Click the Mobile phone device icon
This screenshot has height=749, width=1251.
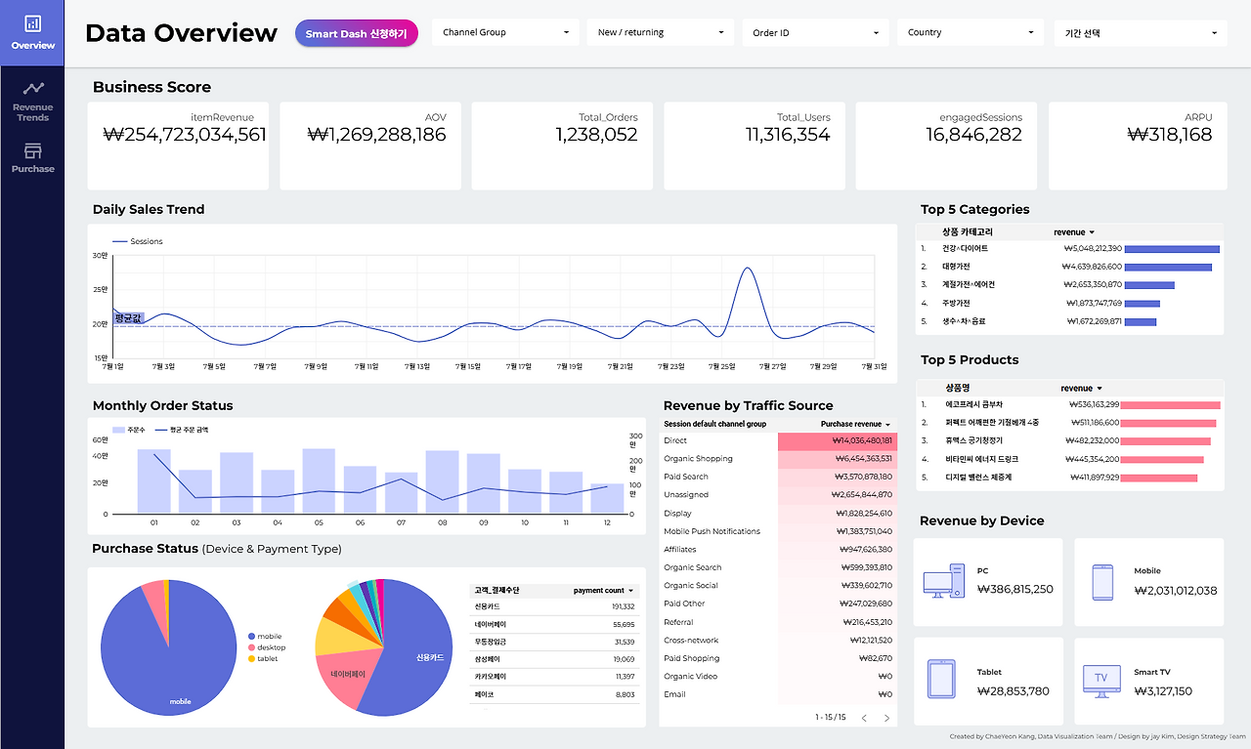tap(1102, 582)
